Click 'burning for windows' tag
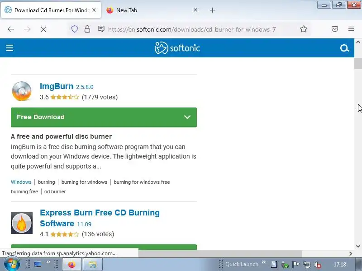The width and height of the screenshot is (362, 271). tap(84, 182)
